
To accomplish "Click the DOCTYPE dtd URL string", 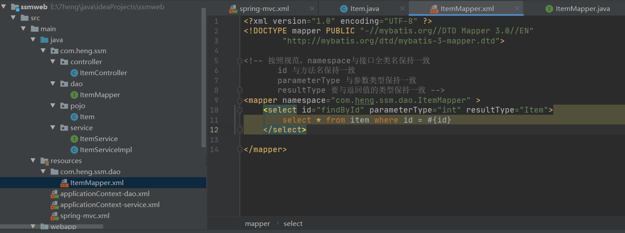I will click(x=391, y=41).
